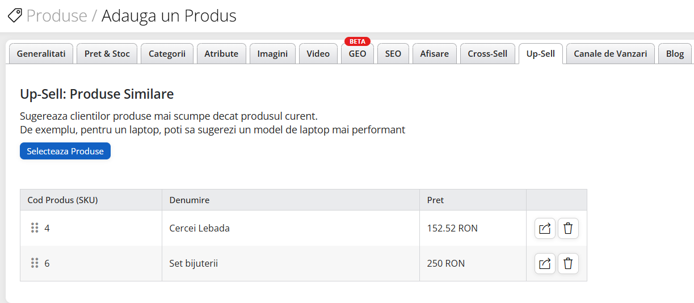The height and width of the screenshot is (303, 694).
Task: Delete the Cercei Lebada row with trash icon
Action: pyautogui.click(x=568, y=229)
